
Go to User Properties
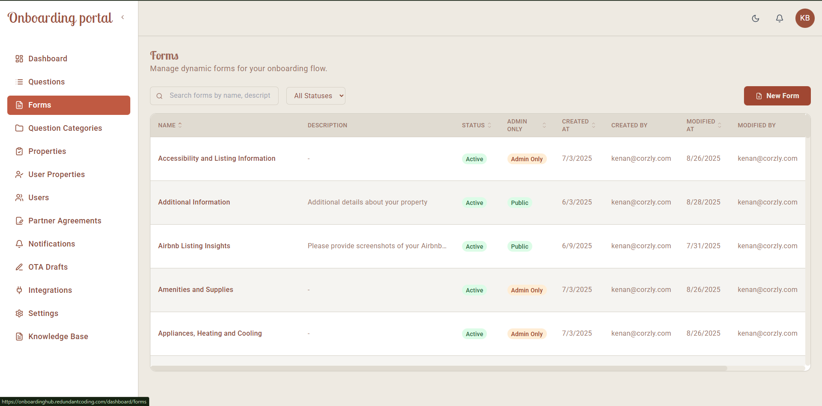[x=69, y=174]
